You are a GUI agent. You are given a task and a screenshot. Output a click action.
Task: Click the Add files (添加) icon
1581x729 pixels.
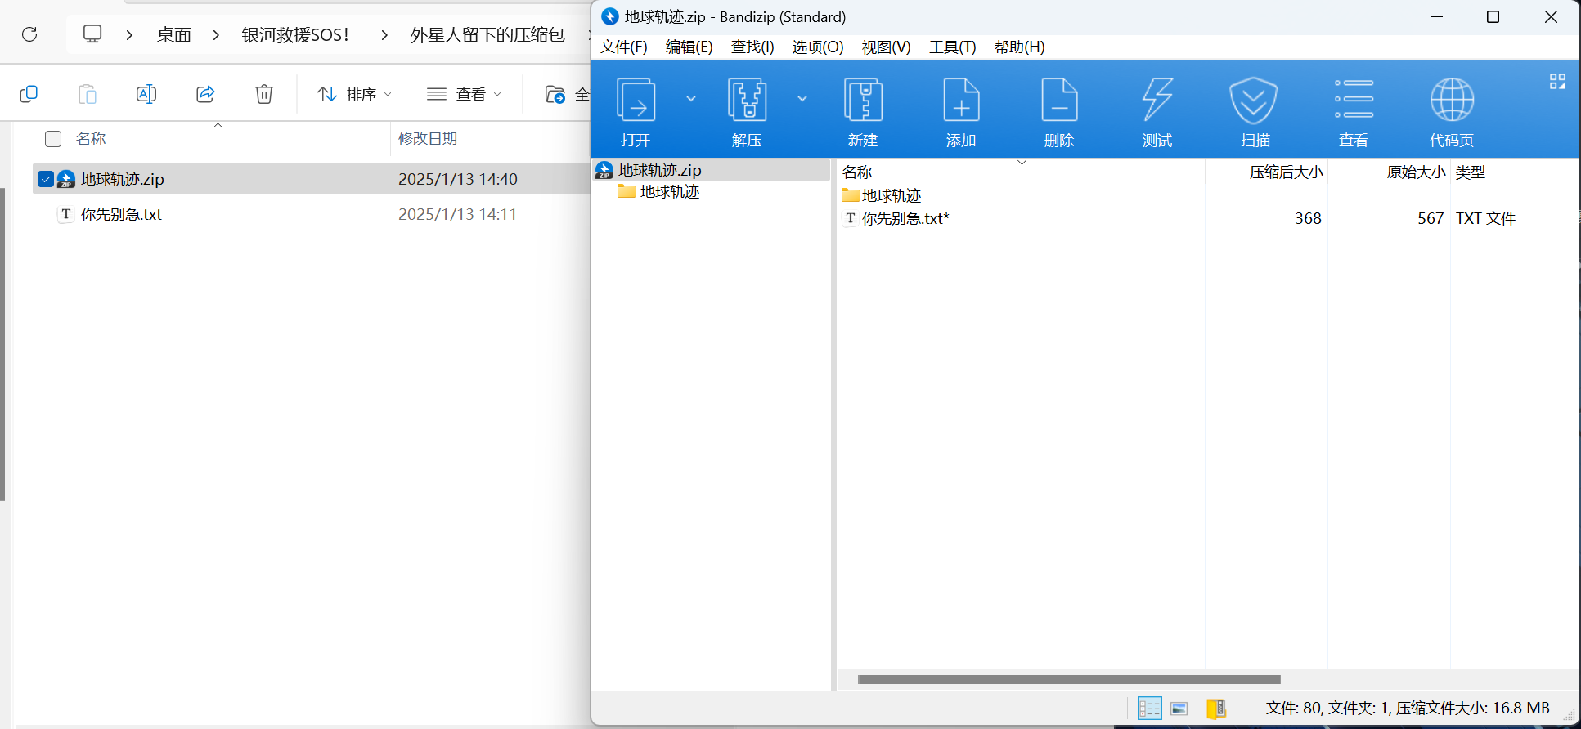pyautogui.click(x=961, y=101)
